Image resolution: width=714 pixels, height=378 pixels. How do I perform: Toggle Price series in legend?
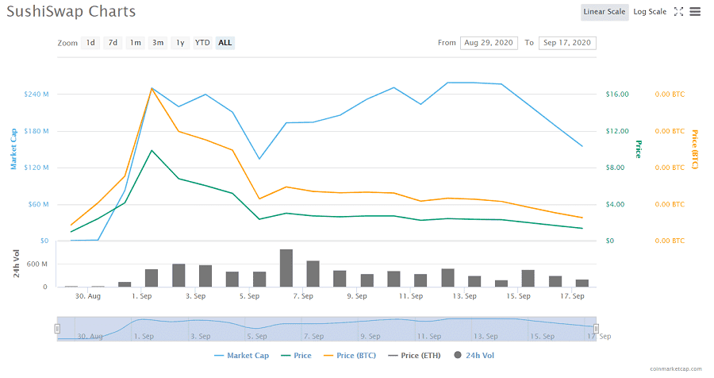click(x=297, y=356)
